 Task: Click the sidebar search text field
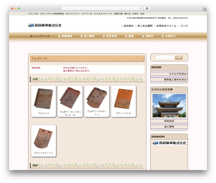coord(165,58)
